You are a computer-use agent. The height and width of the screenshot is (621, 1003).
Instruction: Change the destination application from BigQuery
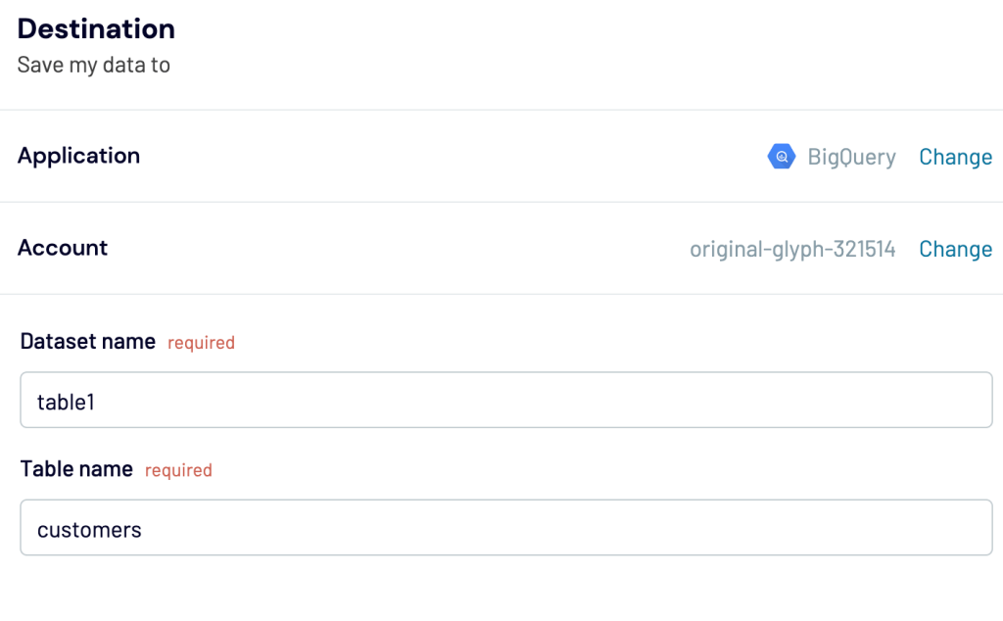pos(955,157)
